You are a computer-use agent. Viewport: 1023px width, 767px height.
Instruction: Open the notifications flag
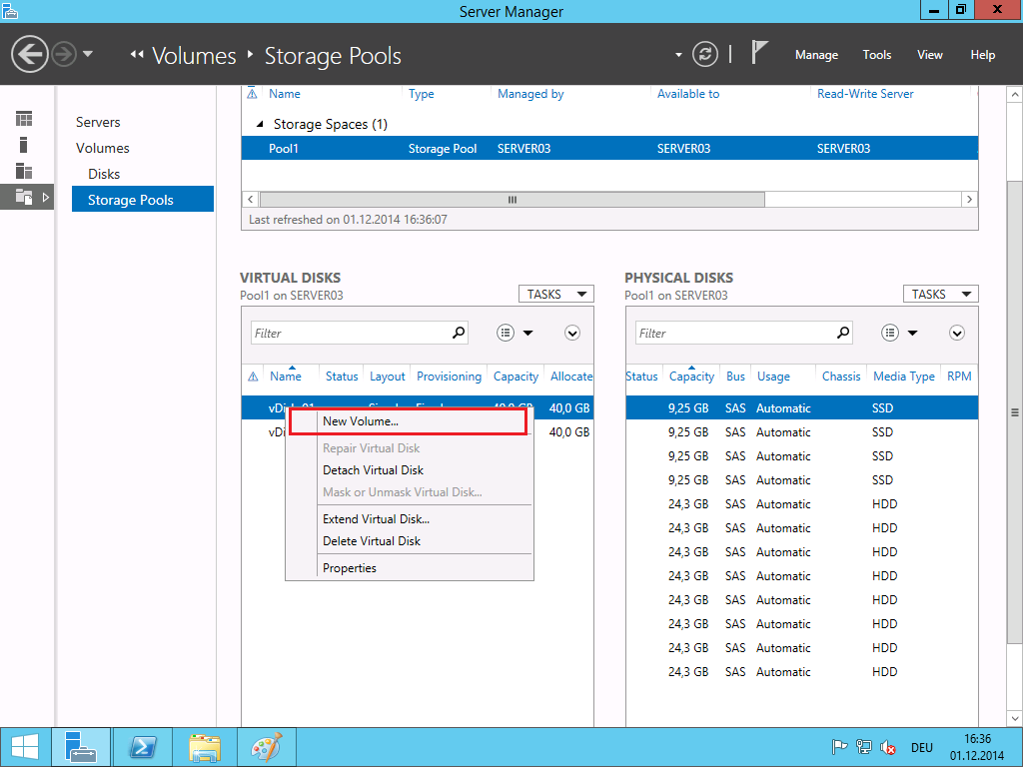pyautogui.click(x=758, y=52)
